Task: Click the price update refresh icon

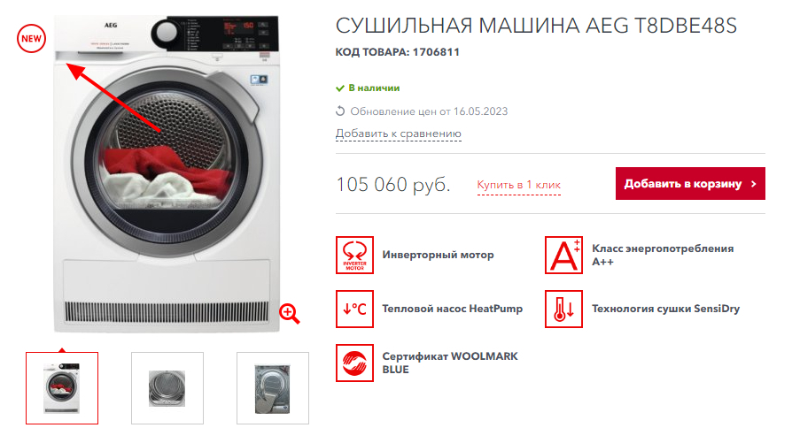Action: pos(340,111)
